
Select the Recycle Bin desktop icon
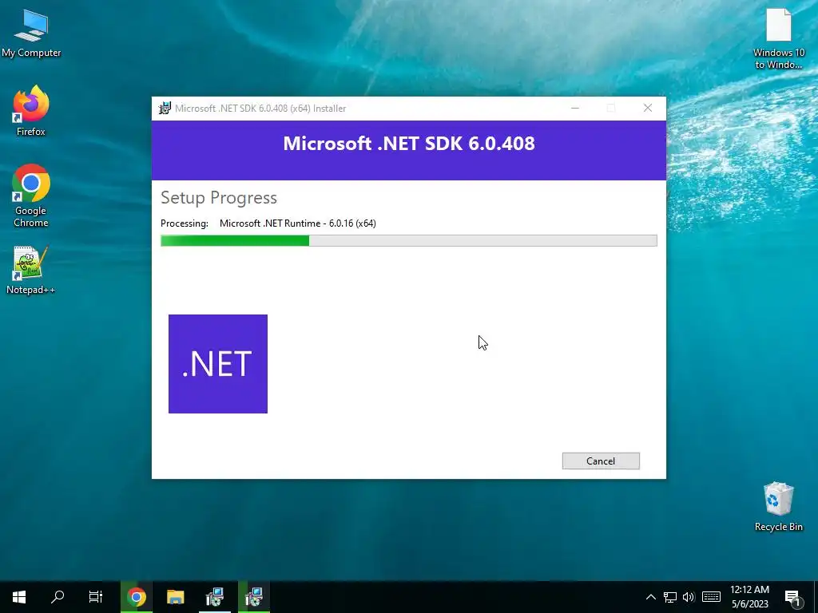click(778, 507)
